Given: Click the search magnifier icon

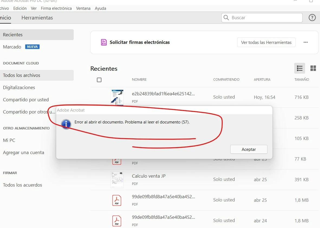Looking at the screenshot, I should (x=226, y=18).
